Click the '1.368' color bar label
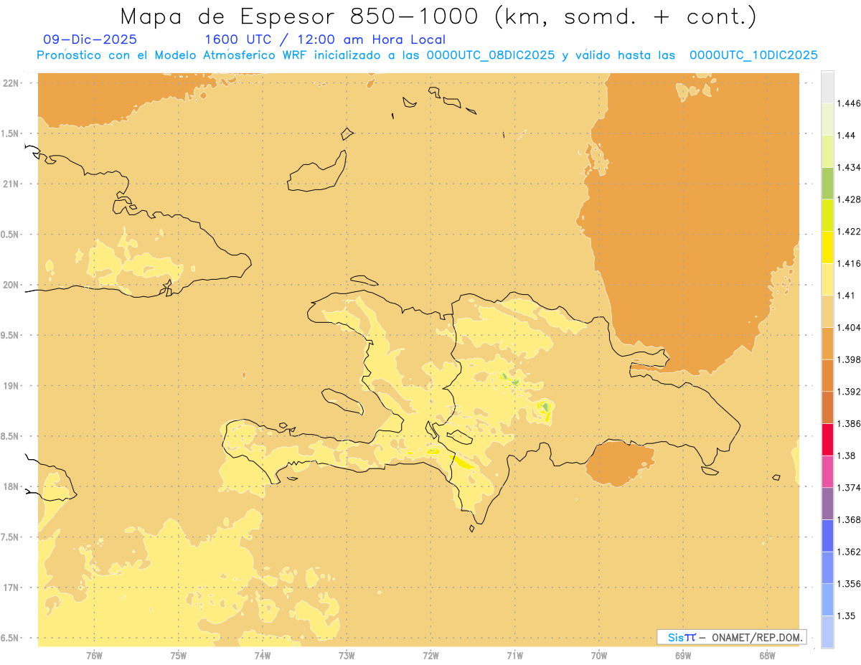This screenshot has width=861, height=665. (849, 520)
